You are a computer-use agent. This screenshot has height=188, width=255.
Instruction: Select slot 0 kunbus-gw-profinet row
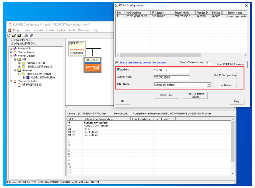(x=149, y=123)
